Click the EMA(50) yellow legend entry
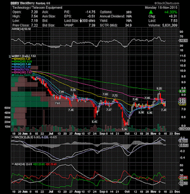 click(x=22, y=59)
